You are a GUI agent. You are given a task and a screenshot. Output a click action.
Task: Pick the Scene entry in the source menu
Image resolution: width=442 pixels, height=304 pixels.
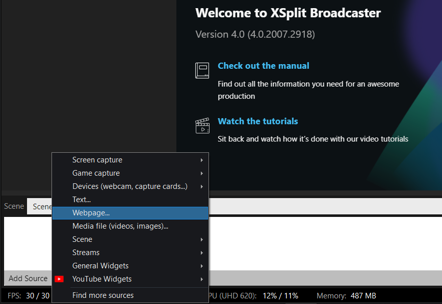pyautogui.click(x=82, y=239)
